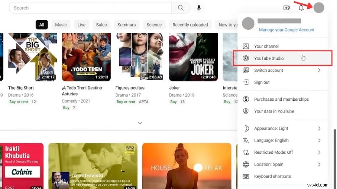Open The Big Short thumbnail
The image size is (337, 189).
[33, 57]
